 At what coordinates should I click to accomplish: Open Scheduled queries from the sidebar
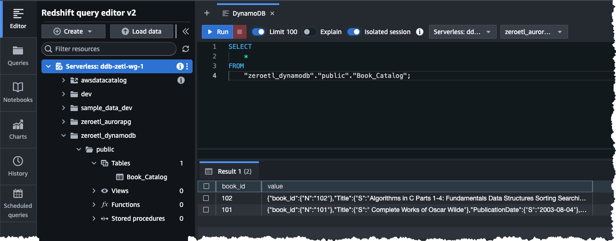pyautogui.click(x=18, y=203)
